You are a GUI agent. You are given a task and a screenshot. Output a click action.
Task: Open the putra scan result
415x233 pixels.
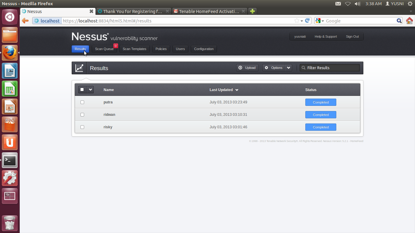click(x=108, y=102)
